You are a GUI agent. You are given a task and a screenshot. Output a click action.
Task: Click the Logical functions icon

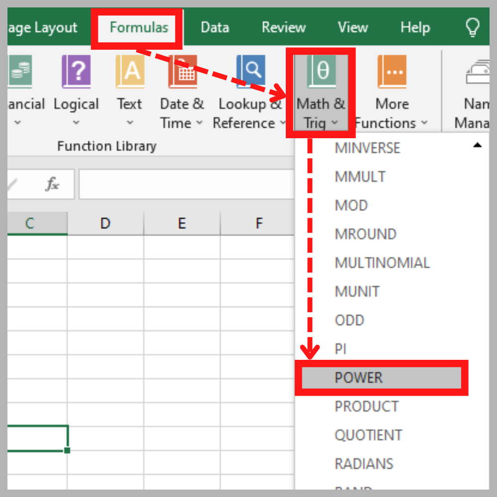76,72
